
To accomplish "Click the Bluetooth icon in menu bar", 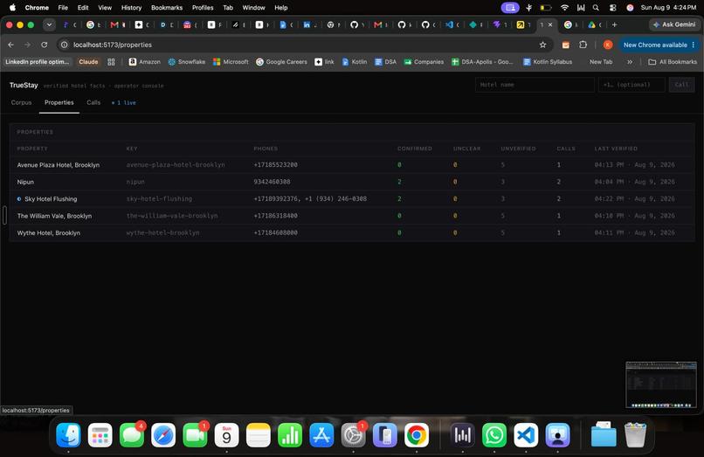I will (x=529, y=8).
